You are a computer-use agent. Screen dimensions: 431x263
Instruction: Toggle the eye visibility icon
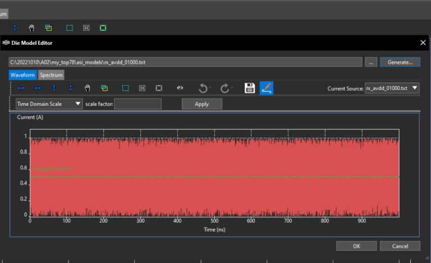[180, 88]
